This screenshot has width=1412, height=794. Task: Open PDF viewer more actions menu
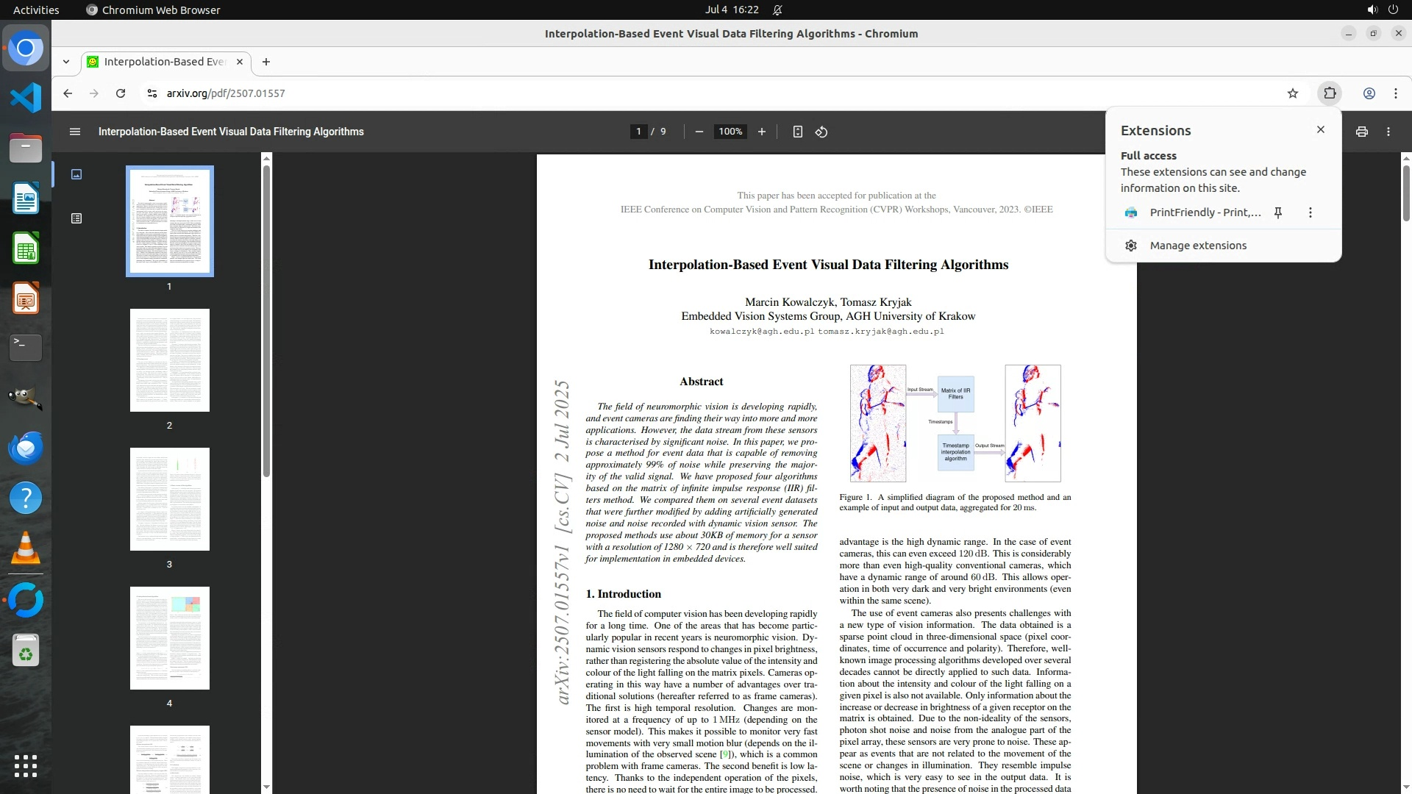click(x=1388, y=132)
